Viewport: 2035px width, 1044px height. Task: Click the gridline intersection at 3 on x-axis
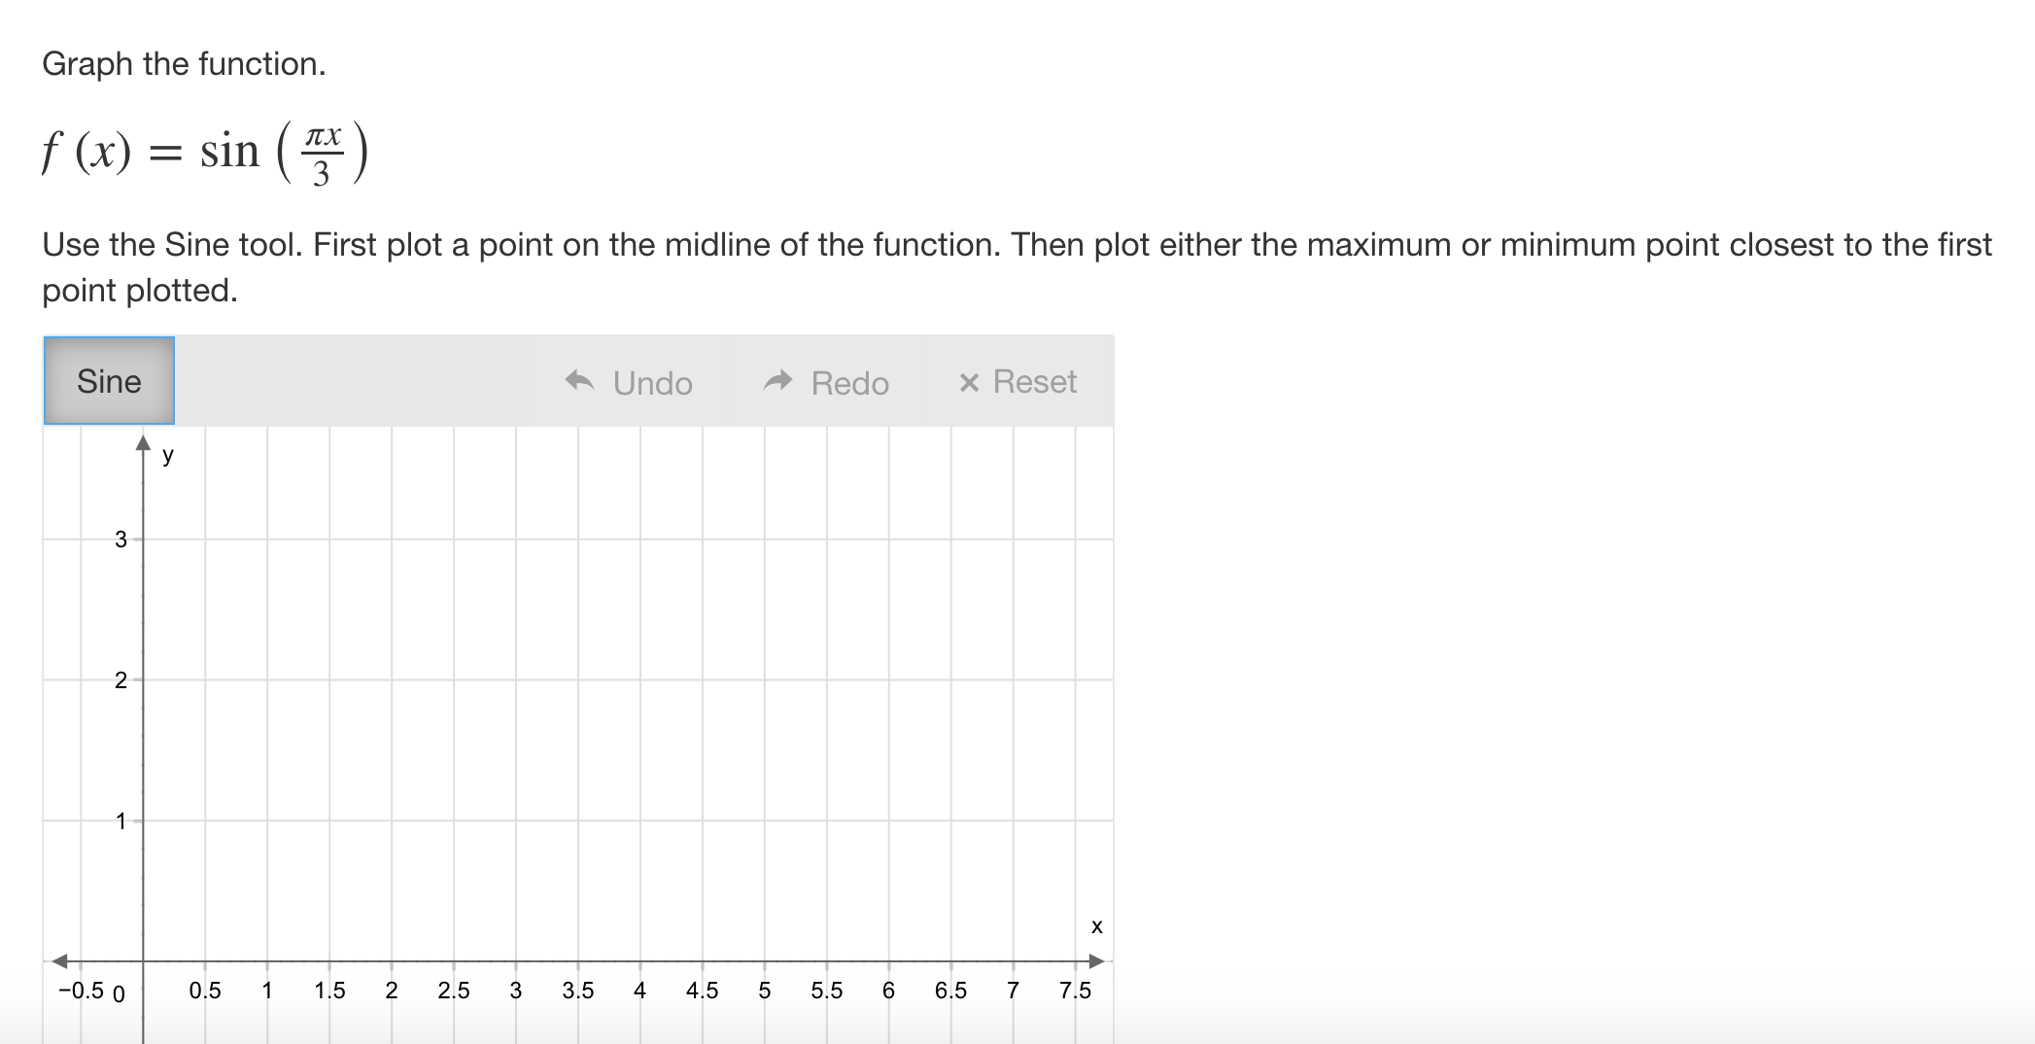tap(516, 960)
